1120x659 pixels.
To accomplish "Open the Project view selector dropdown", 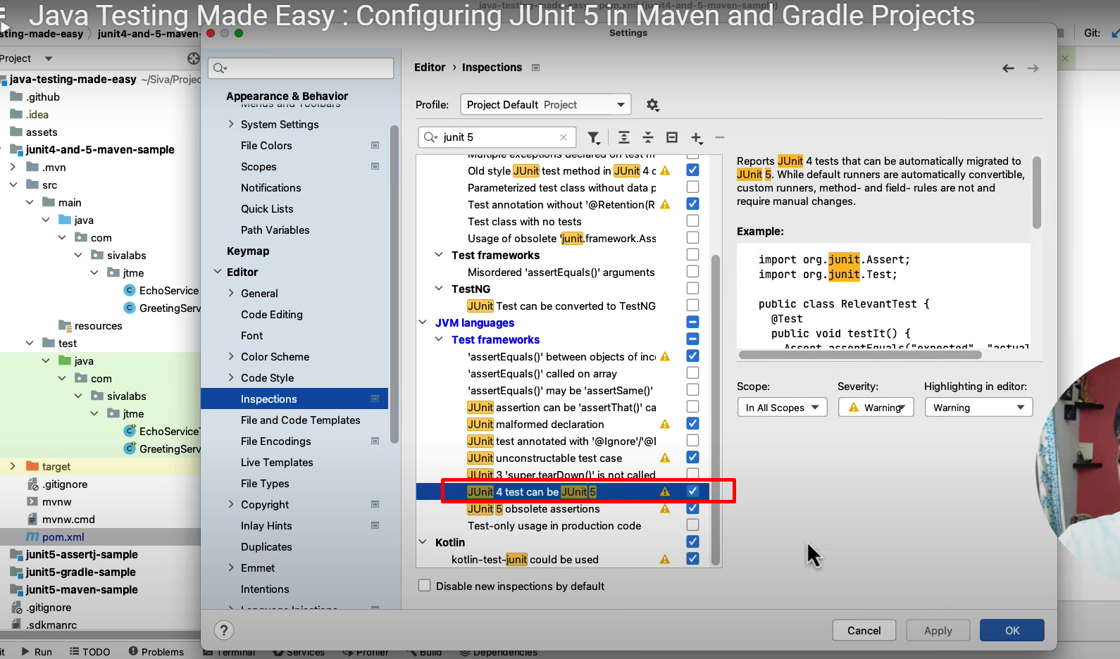I will point(49,58).
